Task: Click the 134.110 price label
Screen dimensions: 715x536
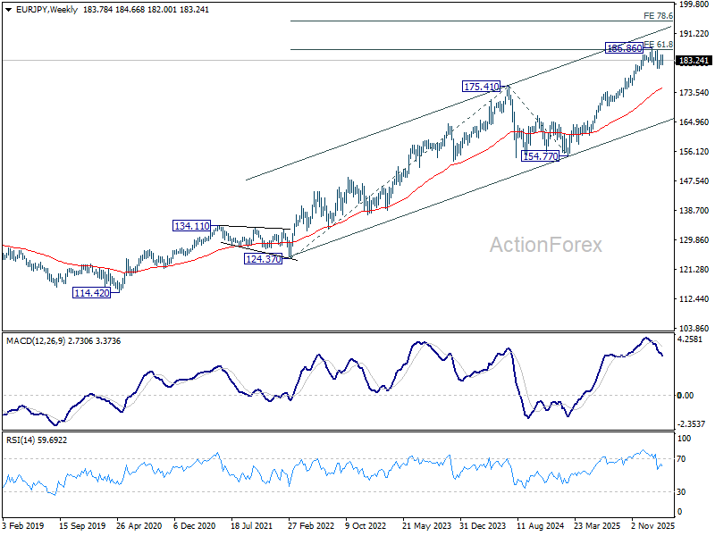Action: click(192, 226)
